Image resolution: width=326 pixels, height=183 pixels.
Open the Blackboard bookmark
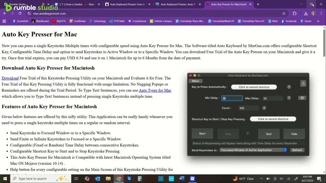click(x=40, y=21)
